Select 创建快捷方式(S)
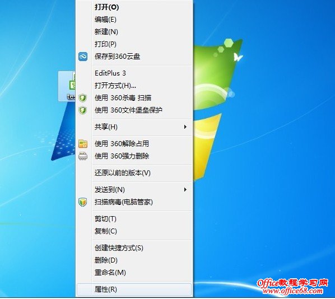This screenshot has width=335, height=299. [x=134, y=248]
